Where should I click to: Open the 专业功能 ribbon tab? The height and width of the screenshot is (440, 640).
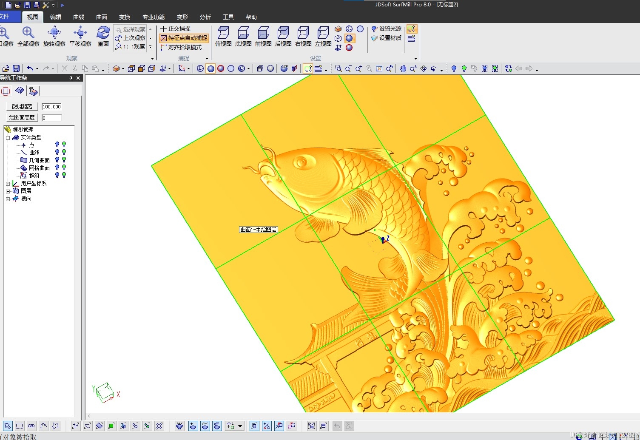[x=154, y=17]
